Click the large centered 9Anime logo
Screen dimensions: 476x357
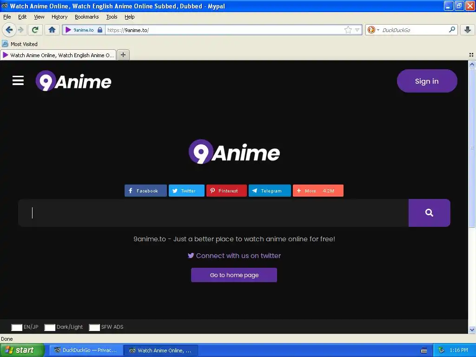[x=234, y=152]
